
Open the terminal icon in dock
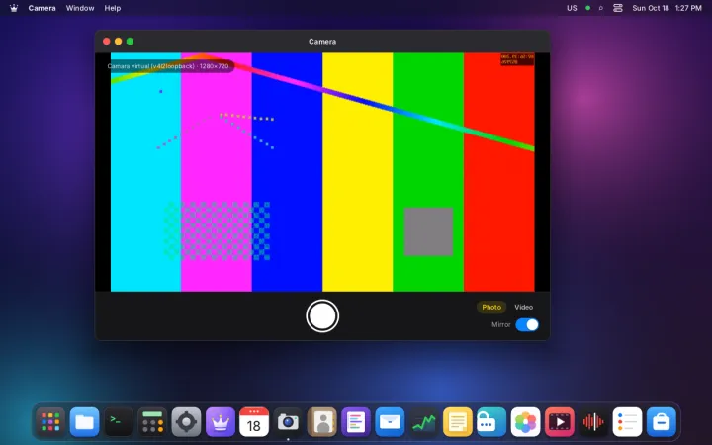click(x=119, y=422)
